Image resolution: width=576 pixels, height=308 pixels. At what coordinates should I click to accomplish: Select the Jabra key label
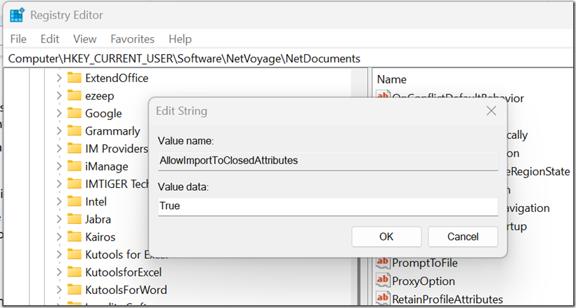coord(98,219)
